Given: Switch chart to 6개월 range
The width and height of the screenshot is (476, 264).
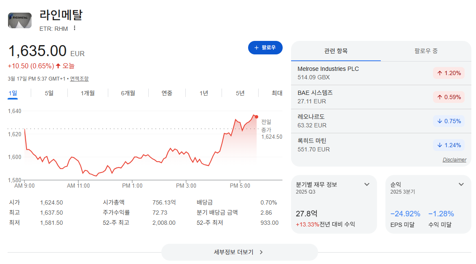Looking at the screenshot, I should click(128, 93).
